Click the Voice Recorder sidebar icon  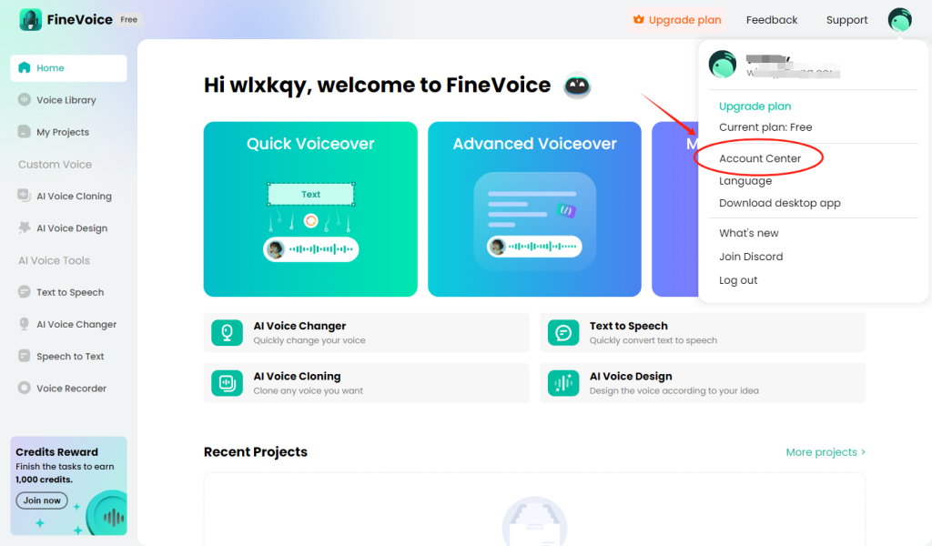point(25,388)
